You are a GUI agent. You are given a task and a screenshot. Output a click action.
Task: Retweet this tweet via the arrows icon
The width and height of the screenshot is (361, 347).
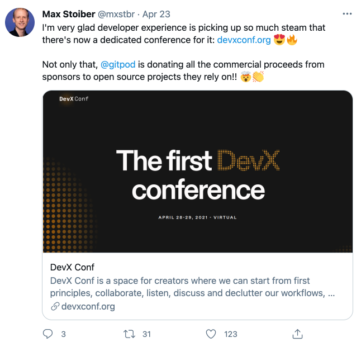click(x=130, y=334)
